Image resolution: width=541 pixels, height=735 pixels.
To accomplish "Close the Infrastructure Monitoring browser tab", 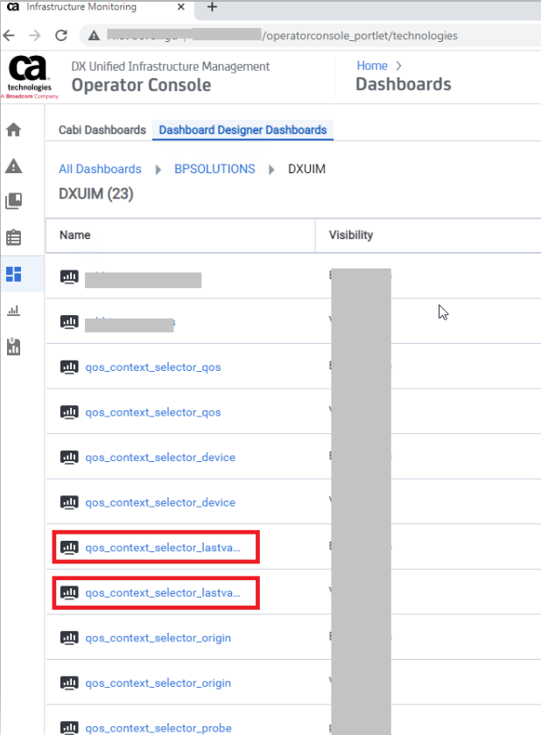I will (181, 7).
